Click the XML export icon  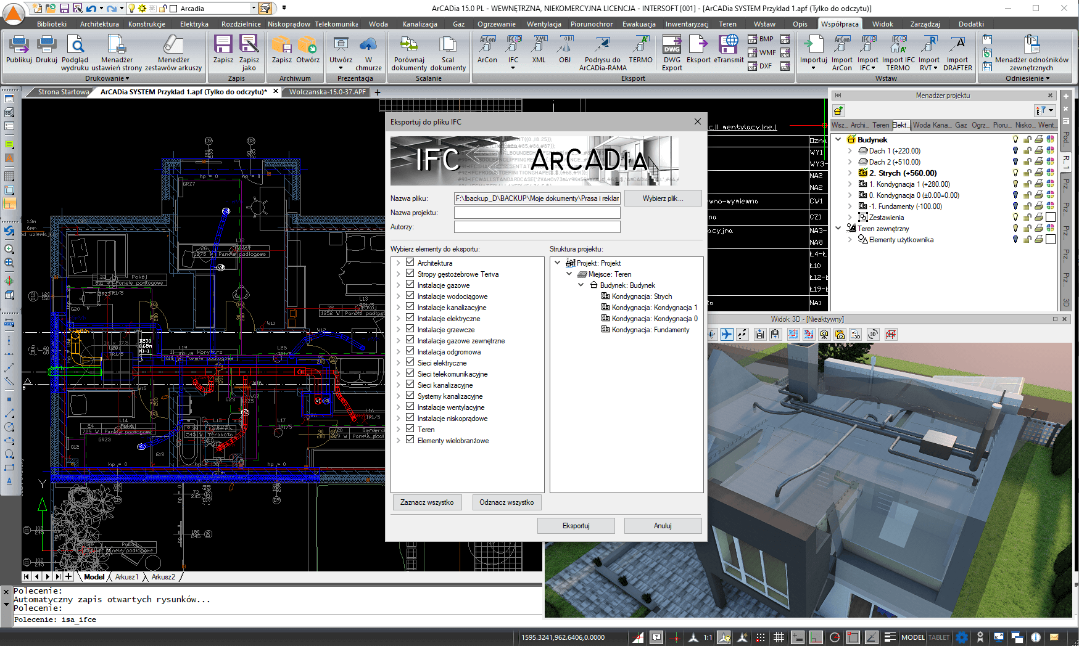point(539,49)
